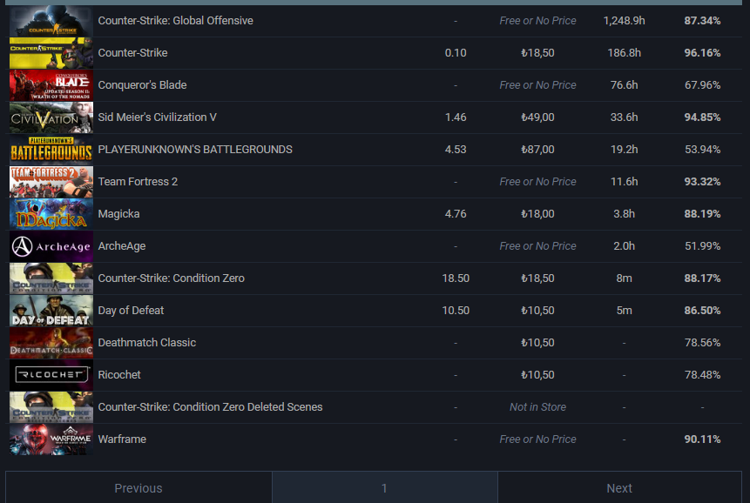Click the Counter-Strike game banner image

pyautogui.click(x=51, y=53)
